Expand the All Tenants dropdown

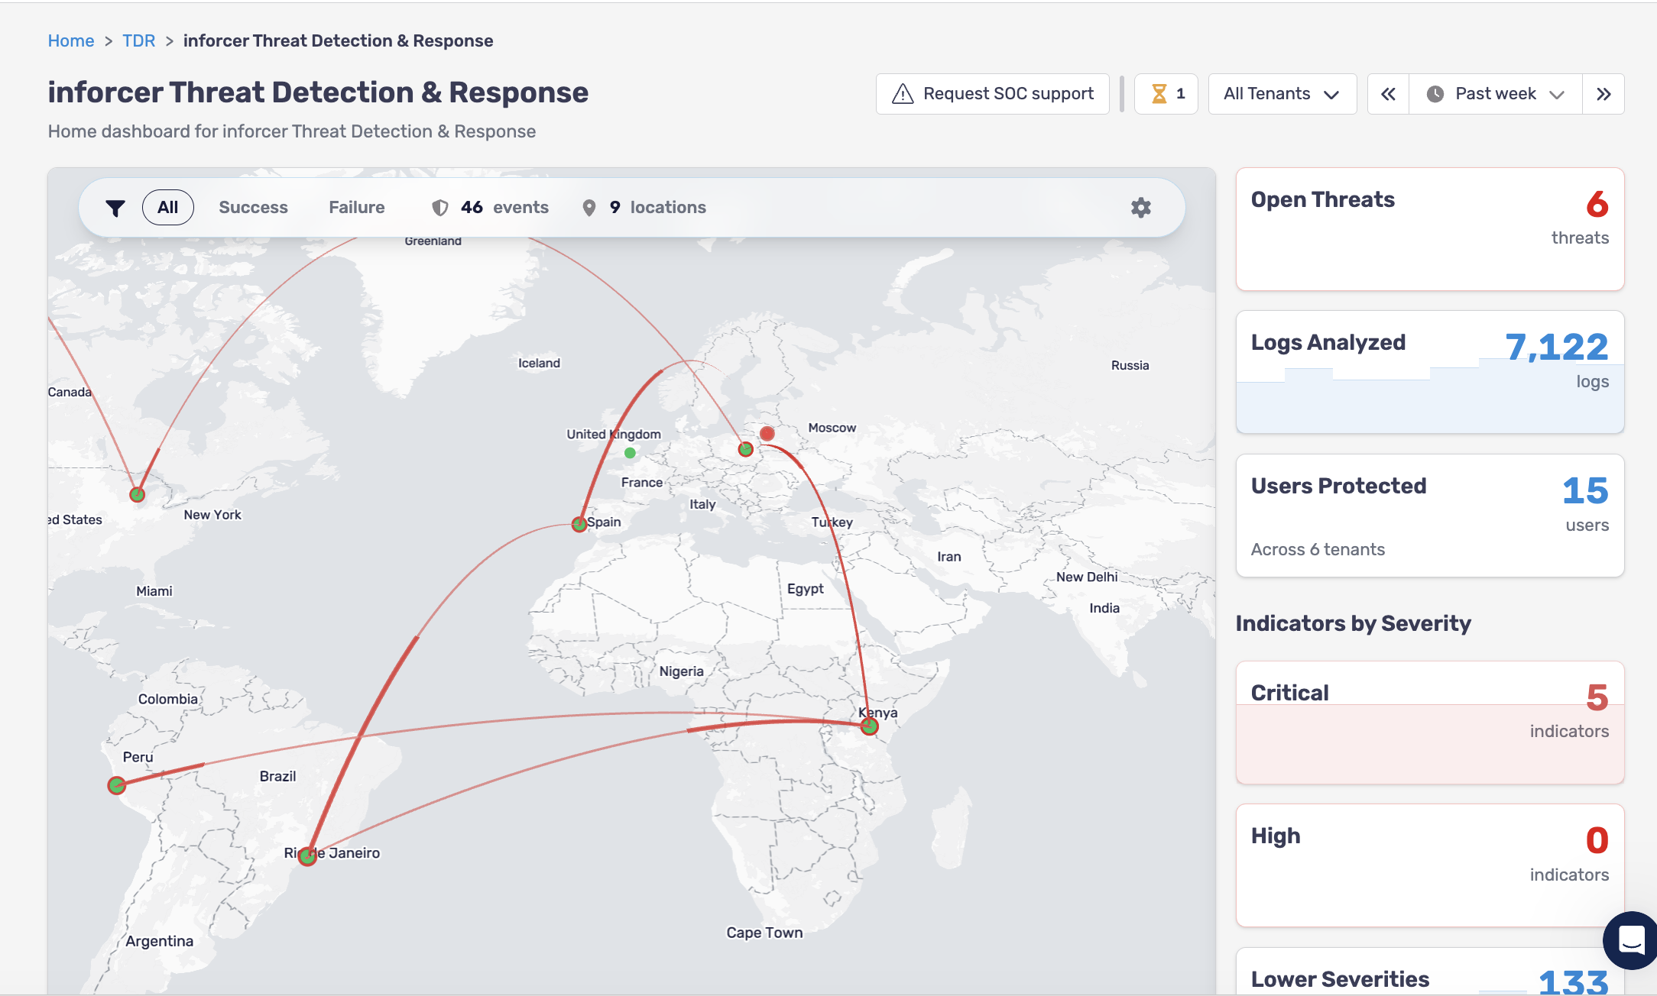click(x=1282, y=94)
